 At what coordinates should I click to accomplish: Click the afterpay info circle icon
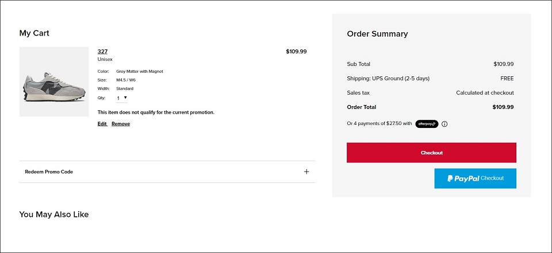click(444, 124)
